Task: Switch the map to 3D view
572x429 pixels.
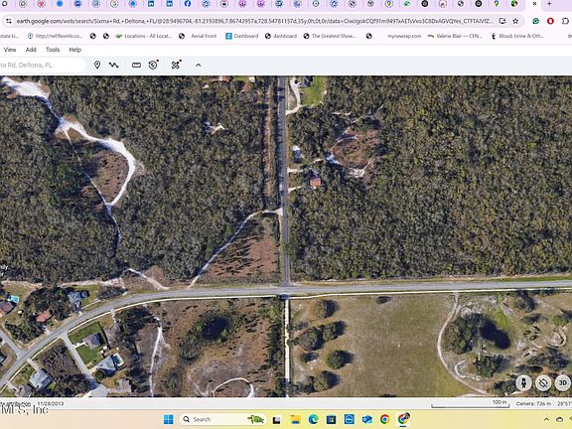Action: 562,383
